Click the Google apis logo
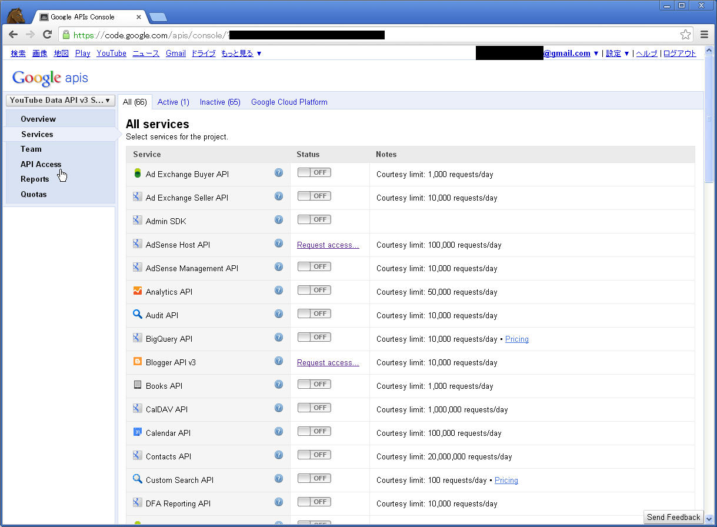 point(50,78)
